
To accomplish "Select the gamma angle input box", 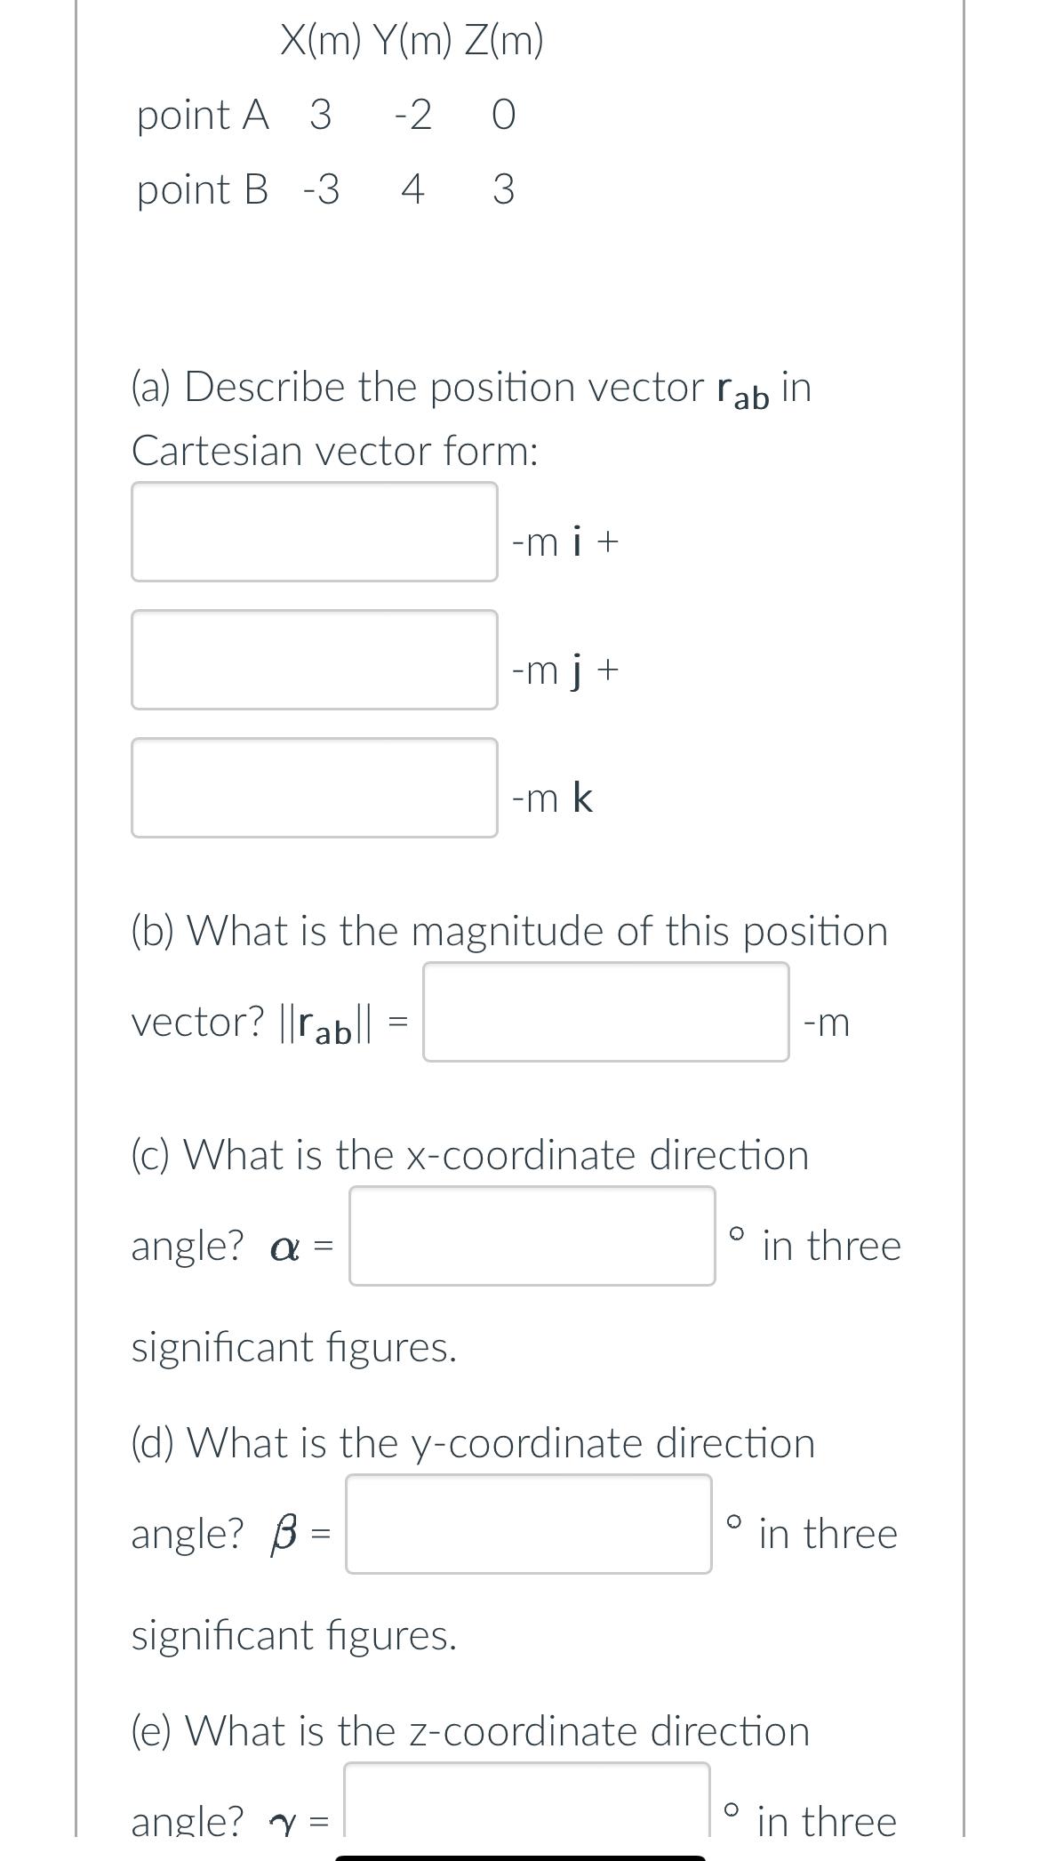I will pyautogui.click(x=528, y=1805).
